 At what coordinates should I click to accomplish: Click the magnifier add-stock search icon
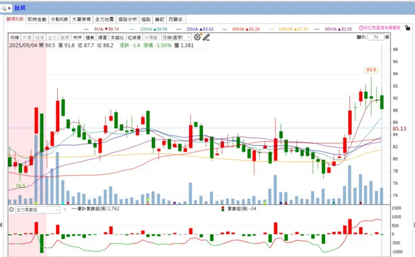(x=6, y=8)
